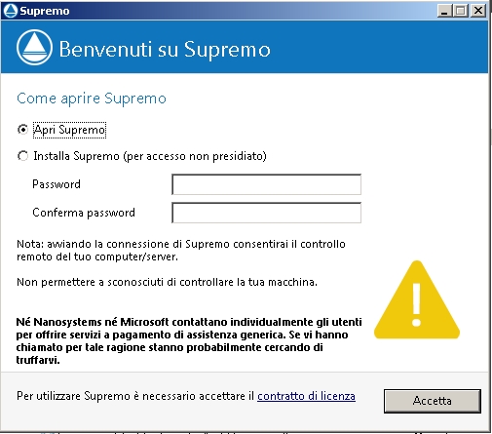Click the Password label text
Image resolution: width=492 pixels, height=434 pixels.
[x=57, y=184]
